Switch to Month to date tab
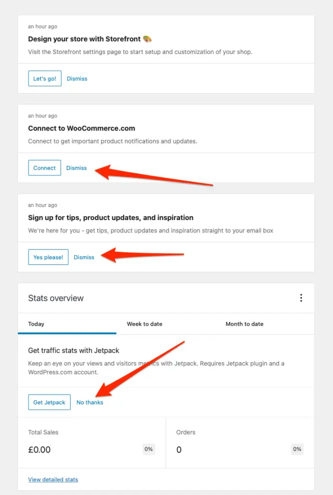The height and width of the screenshot is (495, 333). (245, 324)
